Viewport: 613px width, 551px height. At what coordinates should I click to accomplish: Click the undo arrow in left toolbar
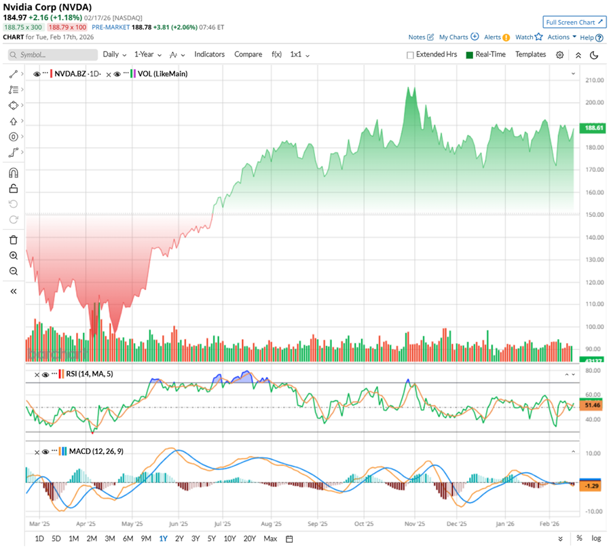[x=14, y=204]
